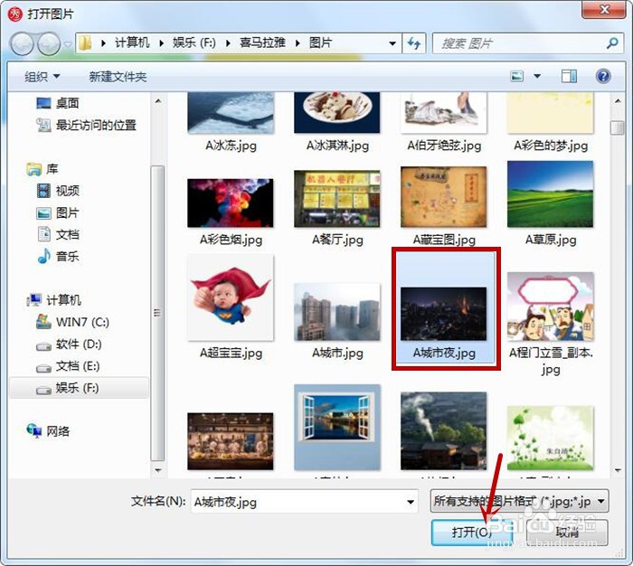Select 喜马拉雅 in the address path
This screenshot has height=566, width=633.
coord(262,42)
